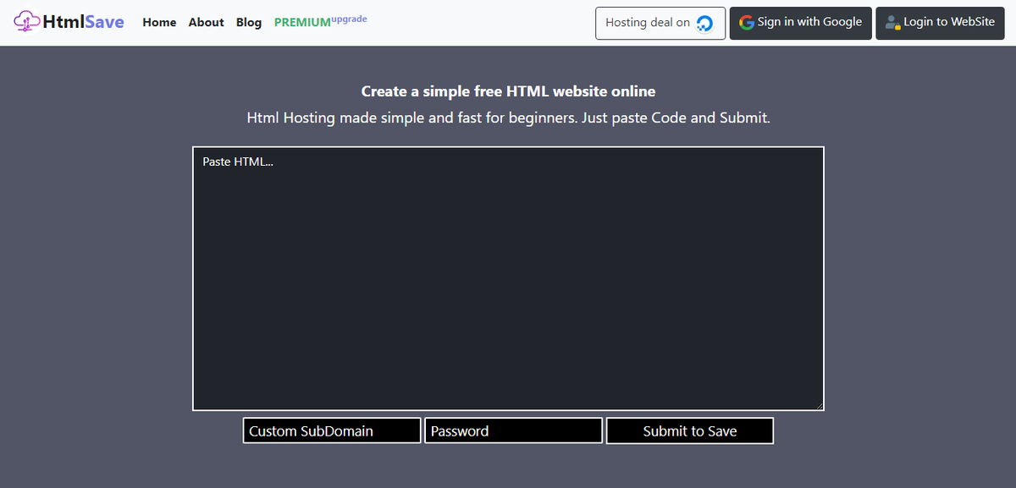This screenshot has width=1016, height=488.
Task: Open the Hosting deal on DigitalOcean offer
Action: tap(660, 23)
